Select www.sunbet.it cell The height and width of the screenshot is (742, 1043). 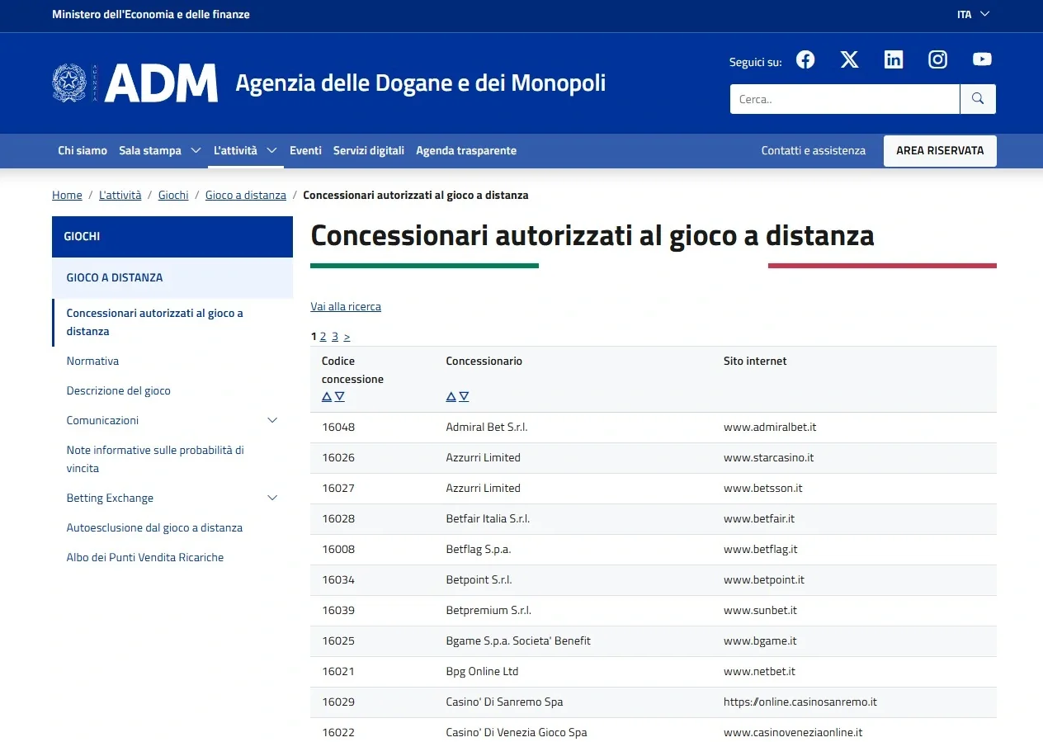[761, 611]
